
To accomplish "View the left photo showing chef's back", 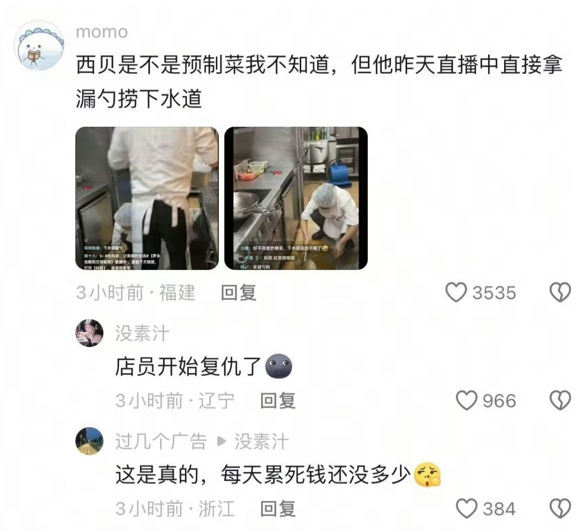I will click(147, 198).
